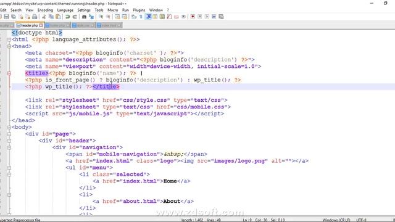Toggle Show All Characters pilcrow icon
The height and width of the screenshot is (222, 395).
pos(141,17)
